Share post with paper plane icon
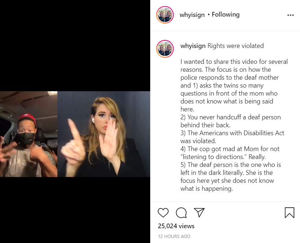The height and width of the screenshot is (243, 300). coord(199,212)
